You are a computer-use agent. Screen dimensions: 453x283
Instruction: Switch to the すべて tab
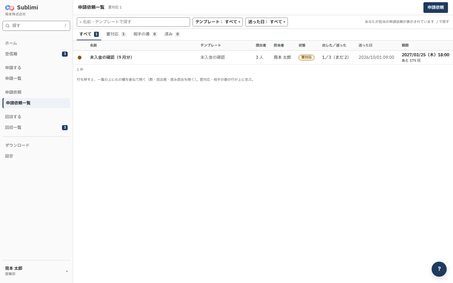pos(89,34)
